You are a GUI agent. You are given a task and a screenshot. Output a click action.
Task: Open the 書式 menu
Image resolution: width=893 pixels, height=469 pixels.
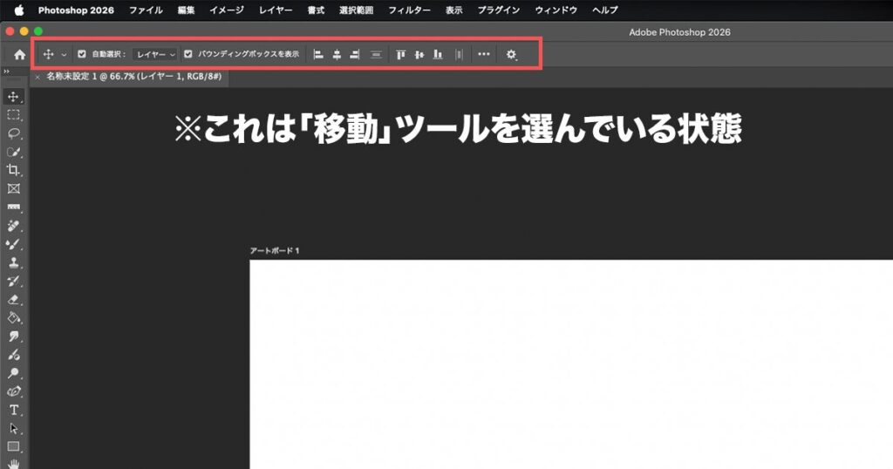click(316, 10)
